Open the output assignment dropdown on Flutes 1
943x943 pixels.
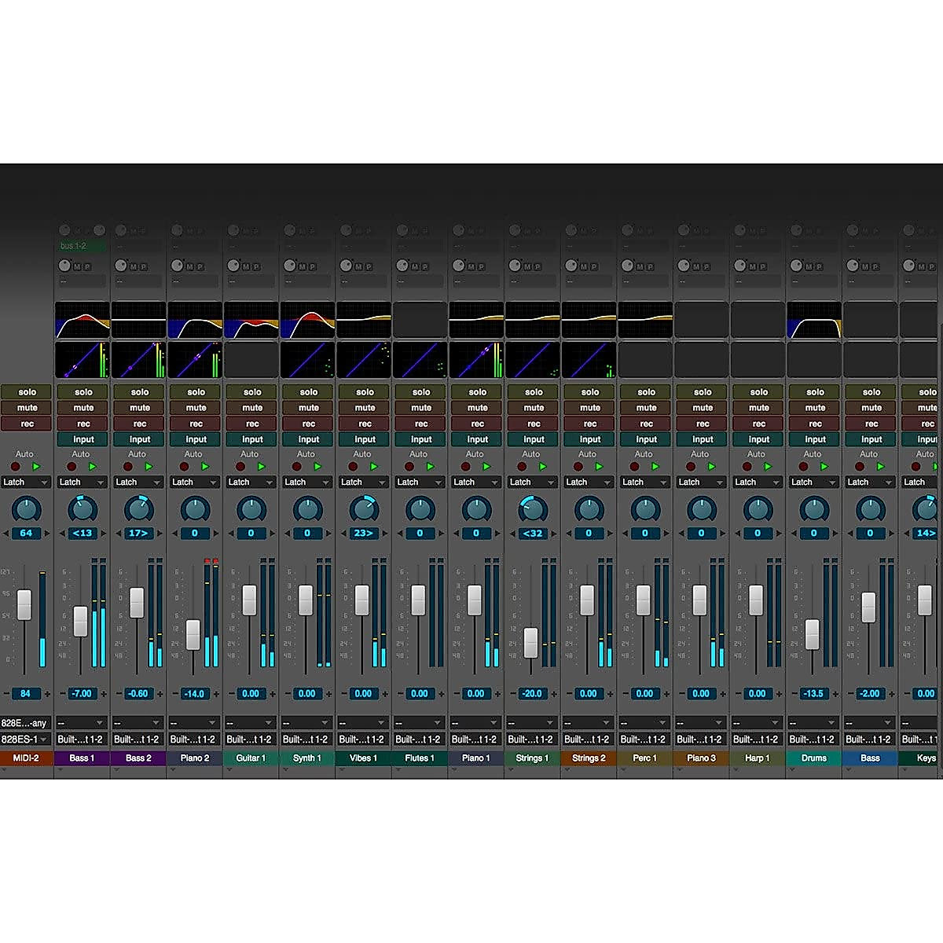pos(420,739)
